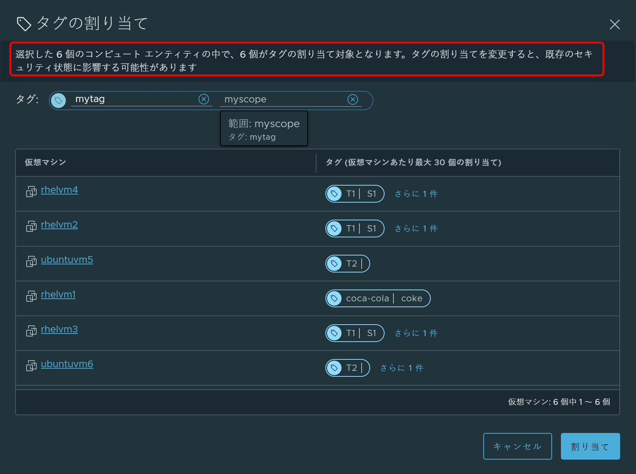Click the T2 tag icon for ubuntuvm5
The image size is (636, 474).
334,264
